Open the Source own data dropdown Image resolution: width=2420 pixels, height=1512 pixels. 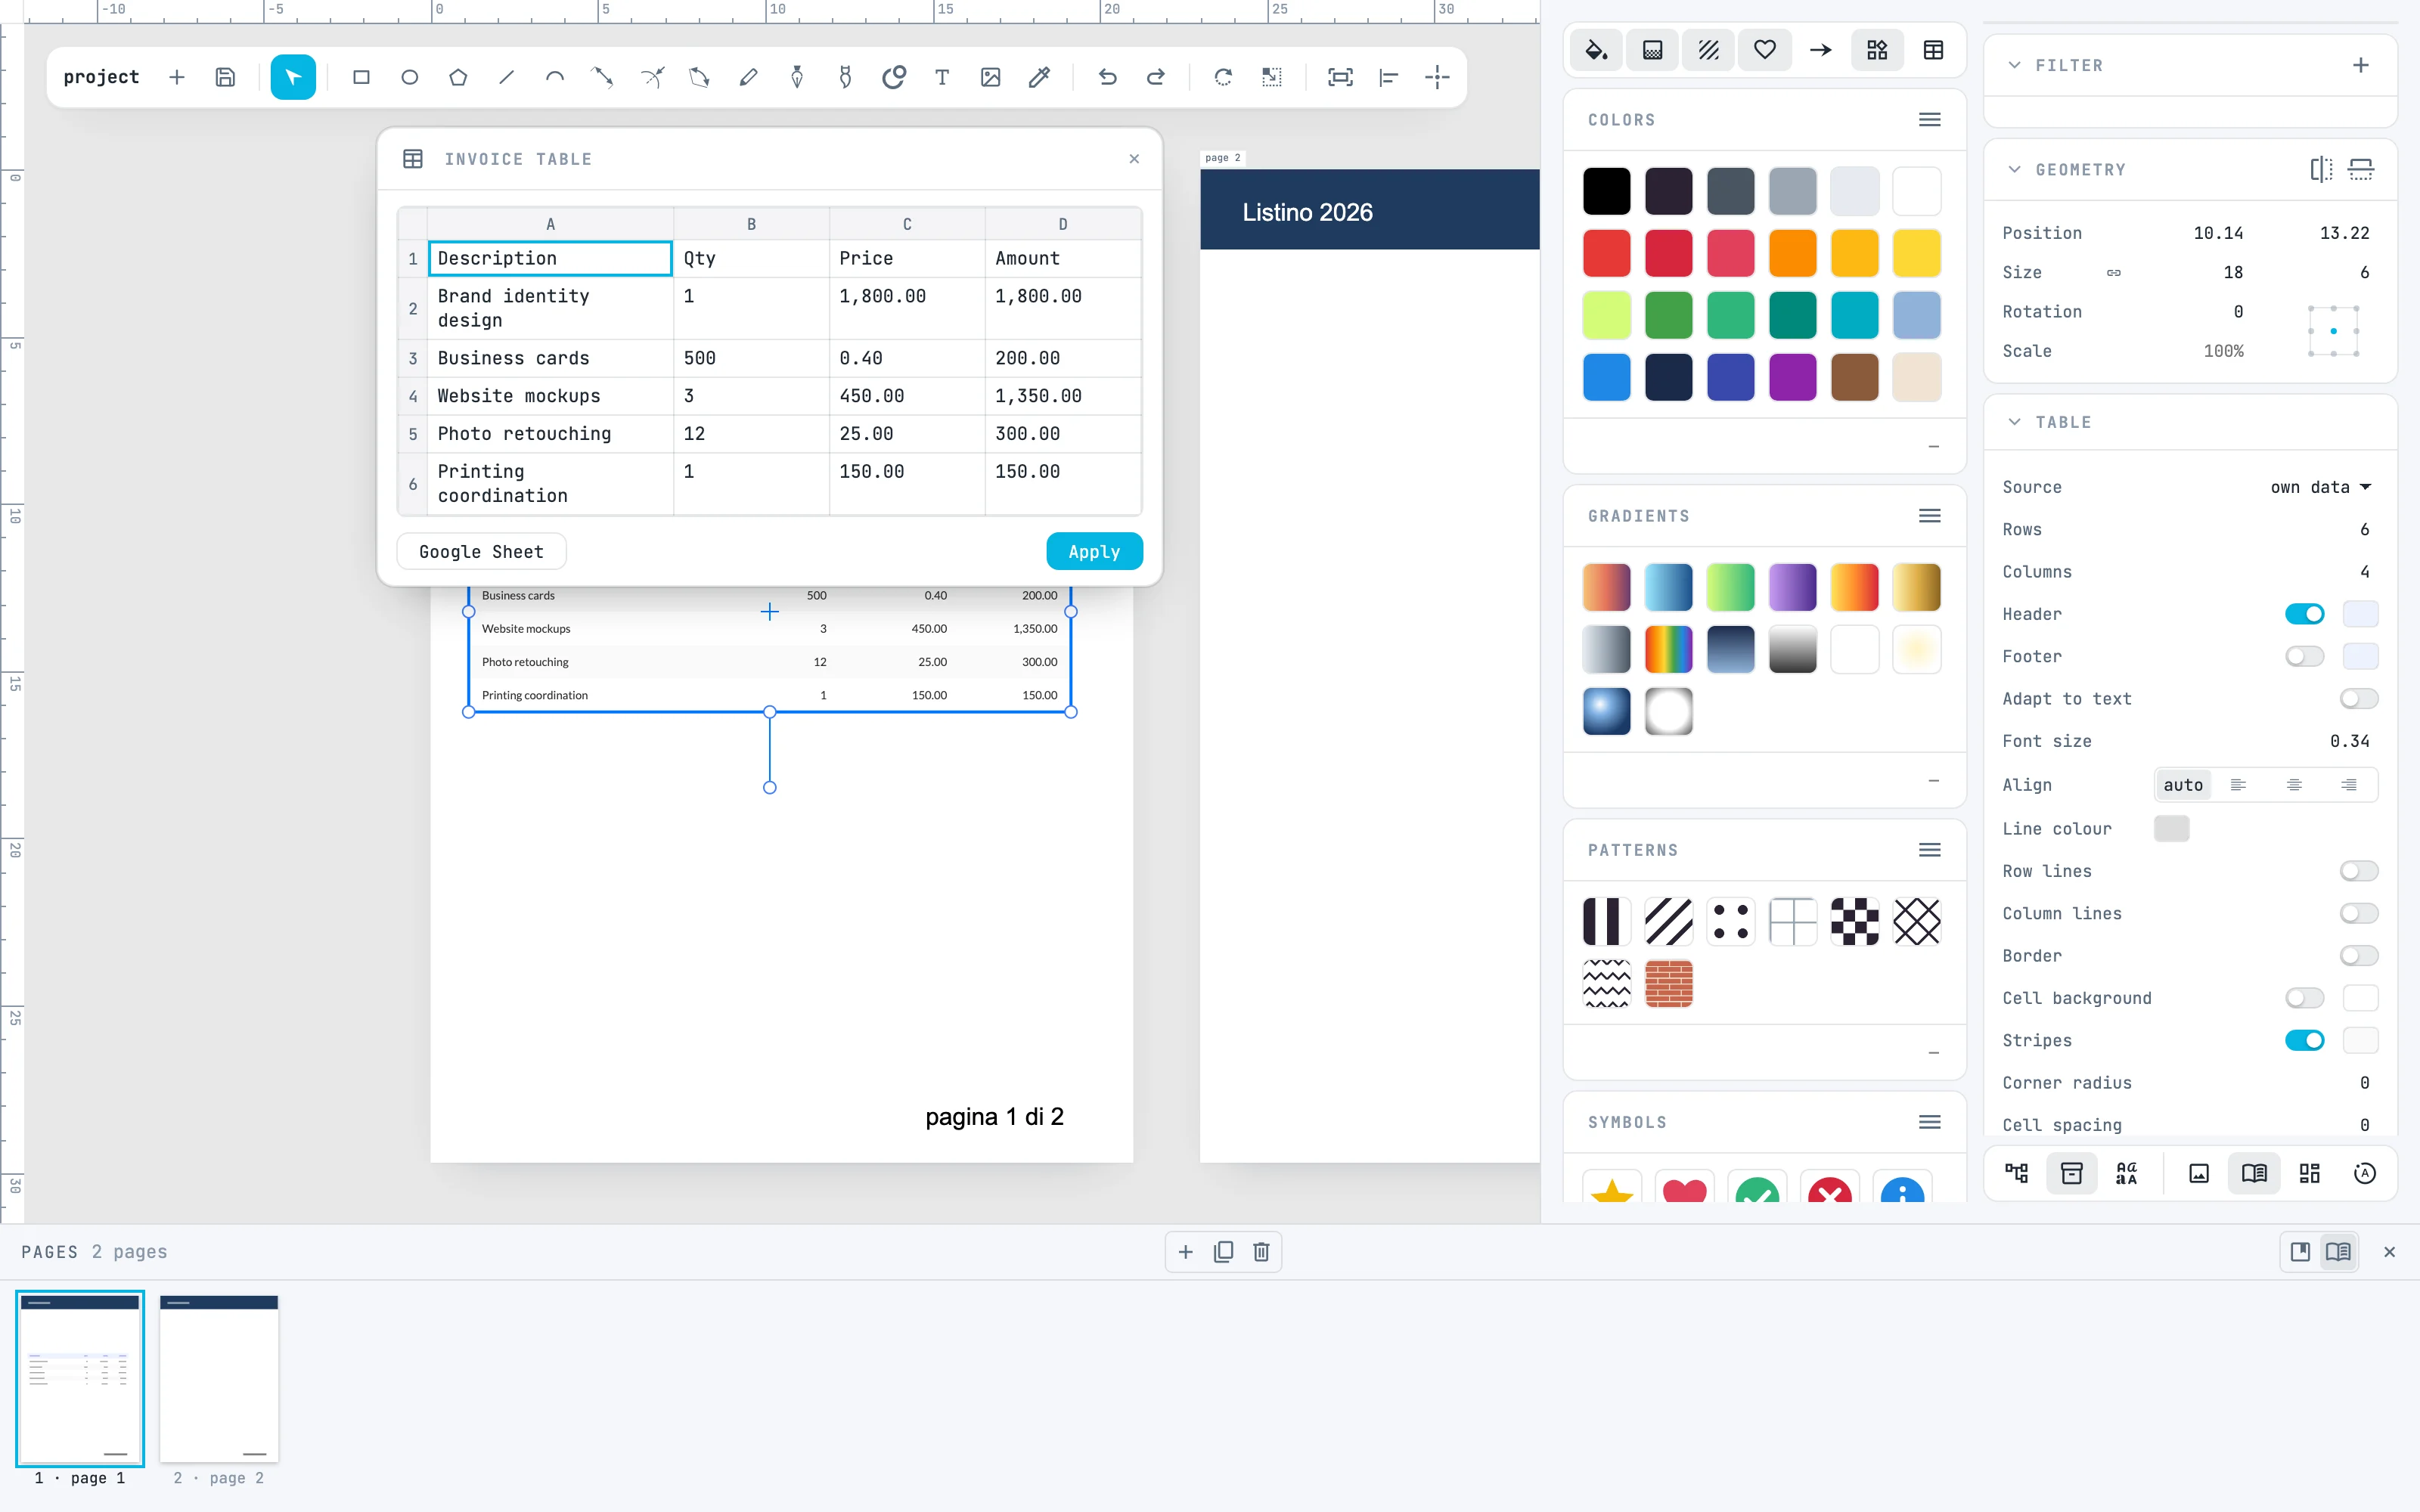(x=2320, y=487)
